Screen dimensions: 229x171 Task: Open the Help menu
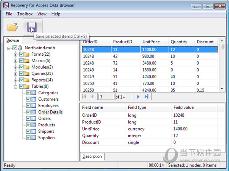pyautogui.click(x=56, y=14)
